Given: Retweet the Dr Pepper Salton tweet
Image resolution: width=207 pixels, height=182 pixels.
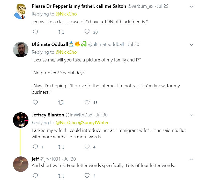Looking at the screenshot, I should click(61, 32).
